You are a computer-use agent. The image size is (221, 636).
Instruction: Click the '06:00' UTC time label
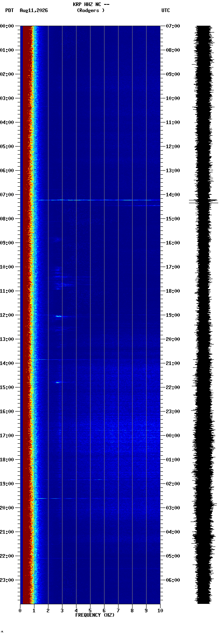[x=173, y=580]
